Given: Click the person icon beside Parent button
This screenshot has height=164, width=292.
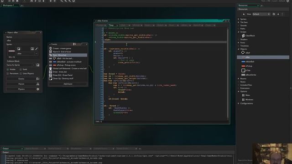Looking at the screenshot, I should (x=38, y=84).
